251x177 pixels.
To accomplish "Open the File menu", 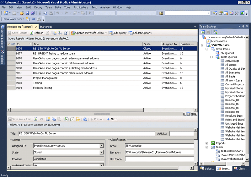I will (x=3, y=7).
